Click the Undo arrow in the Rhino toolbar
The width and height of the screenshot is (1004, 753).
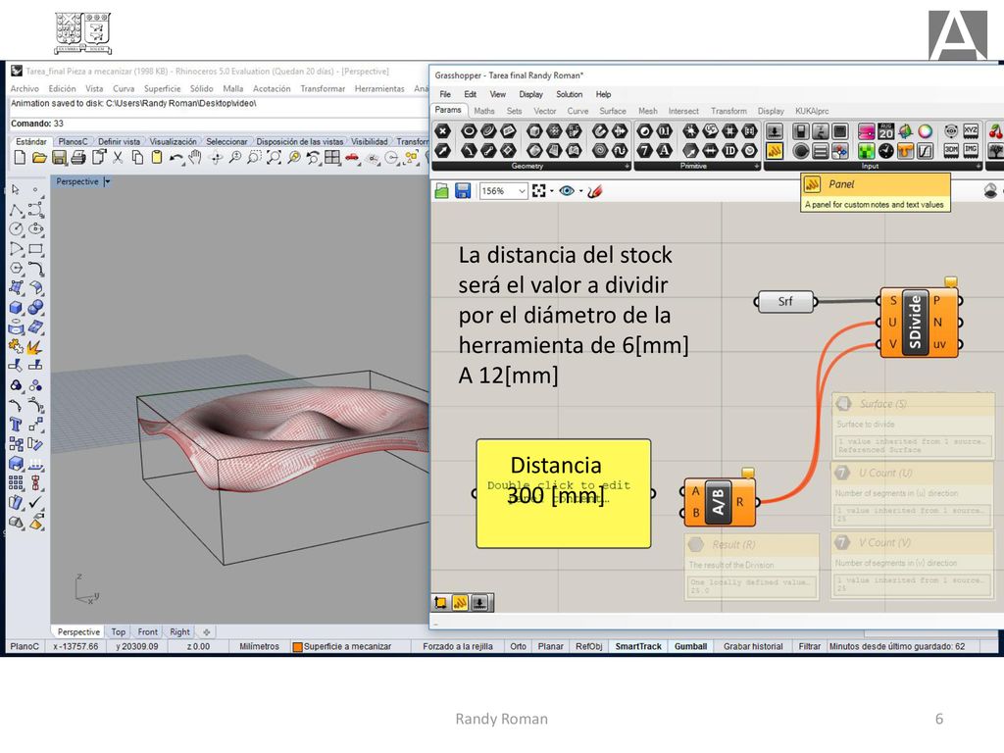(x=176, y=158)
